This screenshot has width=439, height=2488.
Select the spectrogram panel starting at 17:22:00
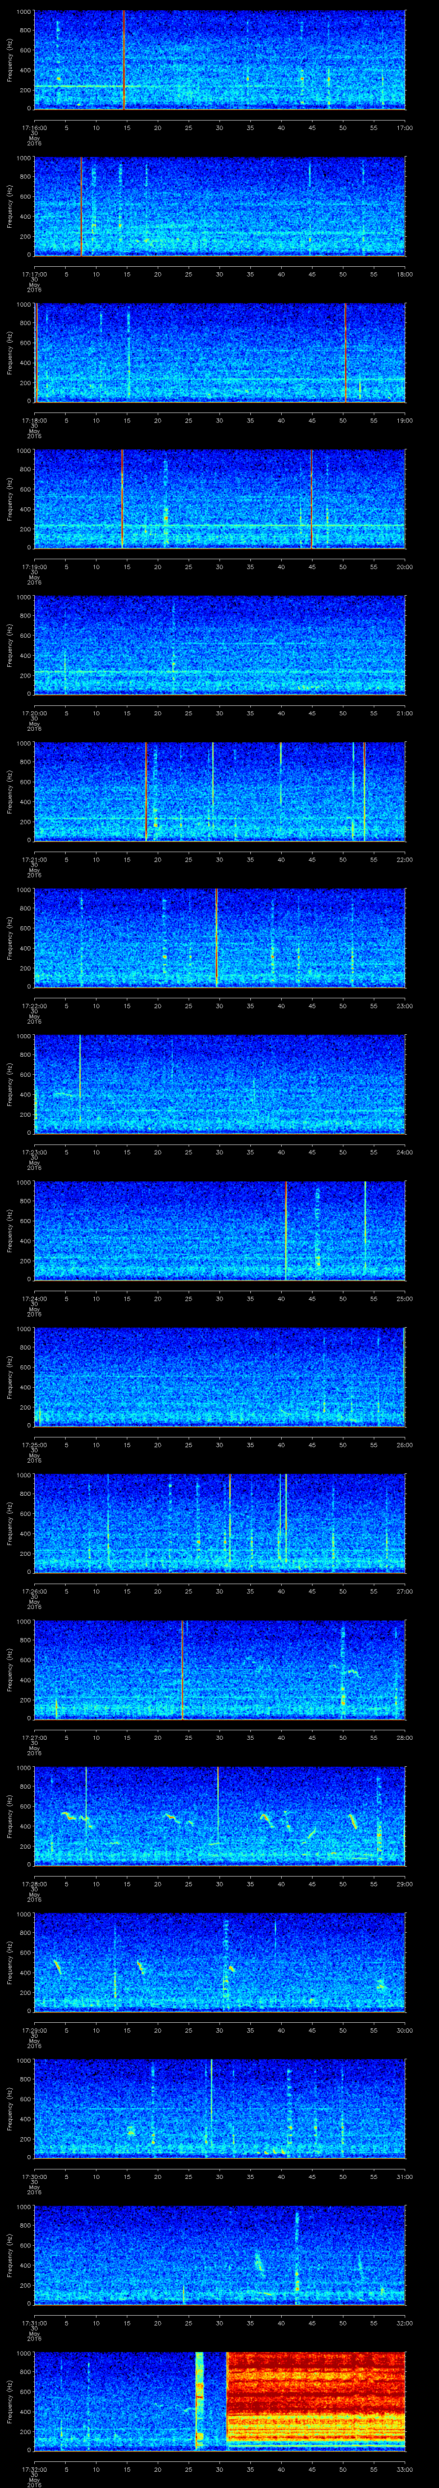point(219,938)
